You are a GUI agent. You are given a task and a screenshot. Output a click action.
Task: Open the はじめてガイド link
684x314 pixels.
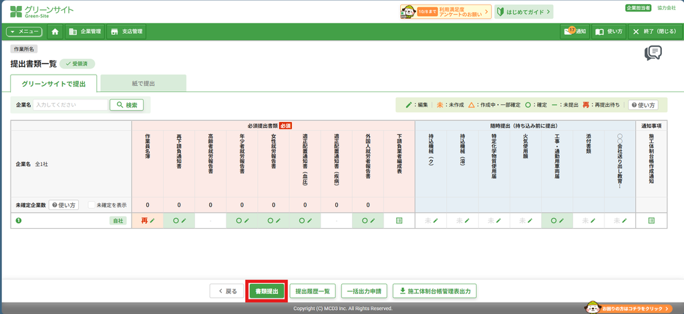click(524, 12)
